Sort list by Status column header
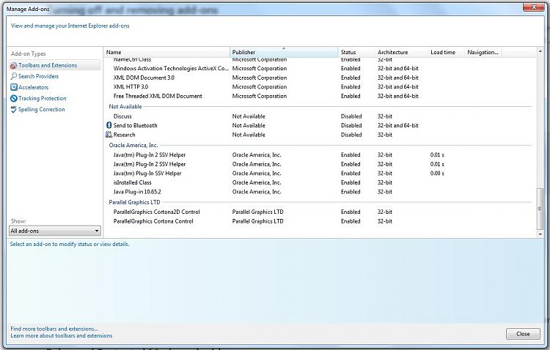The image size is (550, 350). [x=356, y=52]
